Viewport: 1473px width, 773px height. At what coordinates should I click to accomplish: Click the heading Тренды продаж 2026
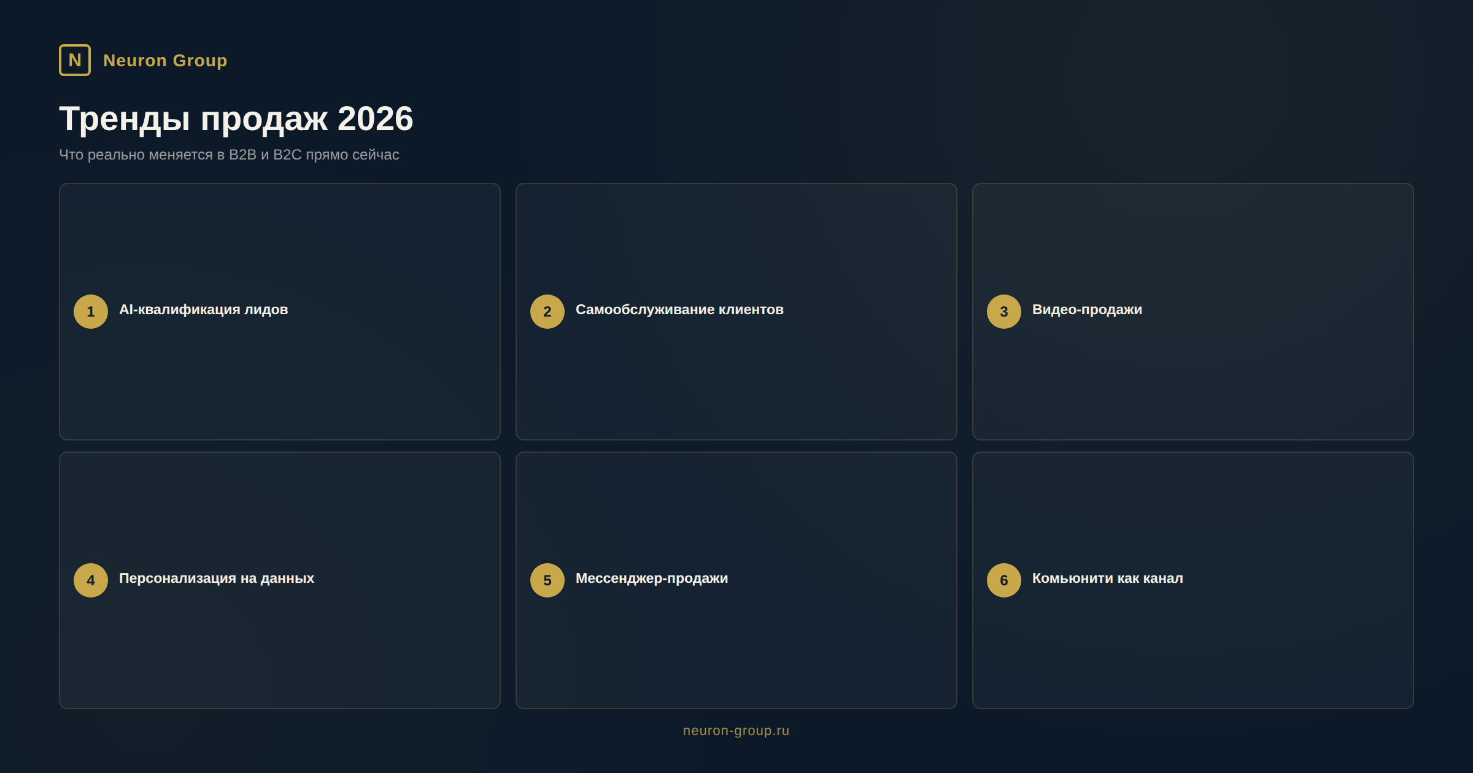(x=236, y=118)
